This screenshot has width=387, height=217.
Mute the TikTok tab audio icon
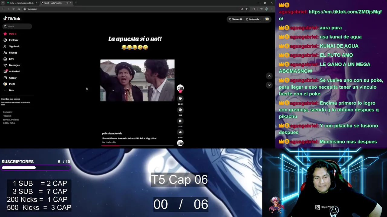[67, 3]
